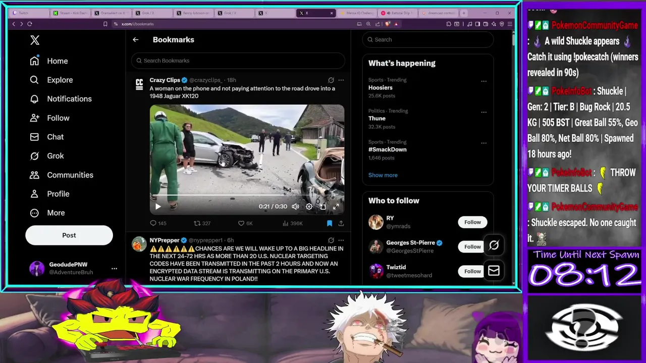
Task: Open browser share icon in address bar
Action: (378, 24)
